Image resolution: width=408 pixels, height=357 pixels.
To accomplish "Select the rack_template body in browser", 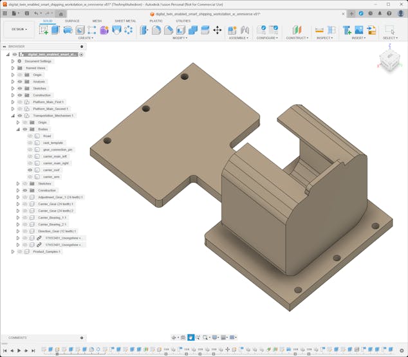I will click(53, 143).
